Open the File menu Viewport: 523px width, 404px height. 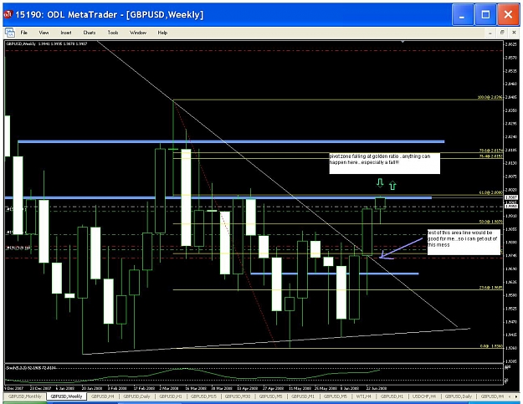(x=23, y=33)
